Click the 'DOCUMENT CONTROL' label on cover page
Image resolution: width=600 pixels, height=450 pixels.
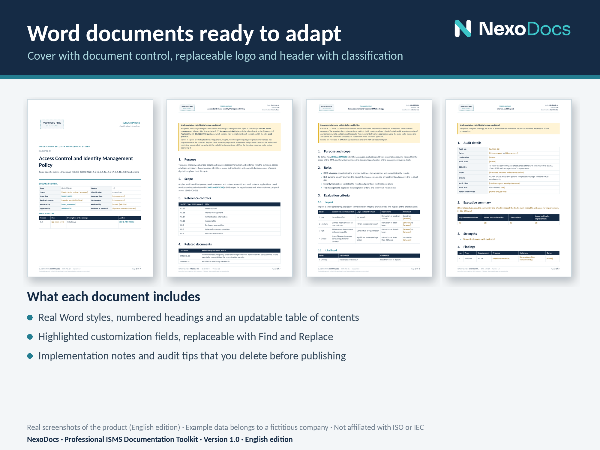(x=48, y=184)
